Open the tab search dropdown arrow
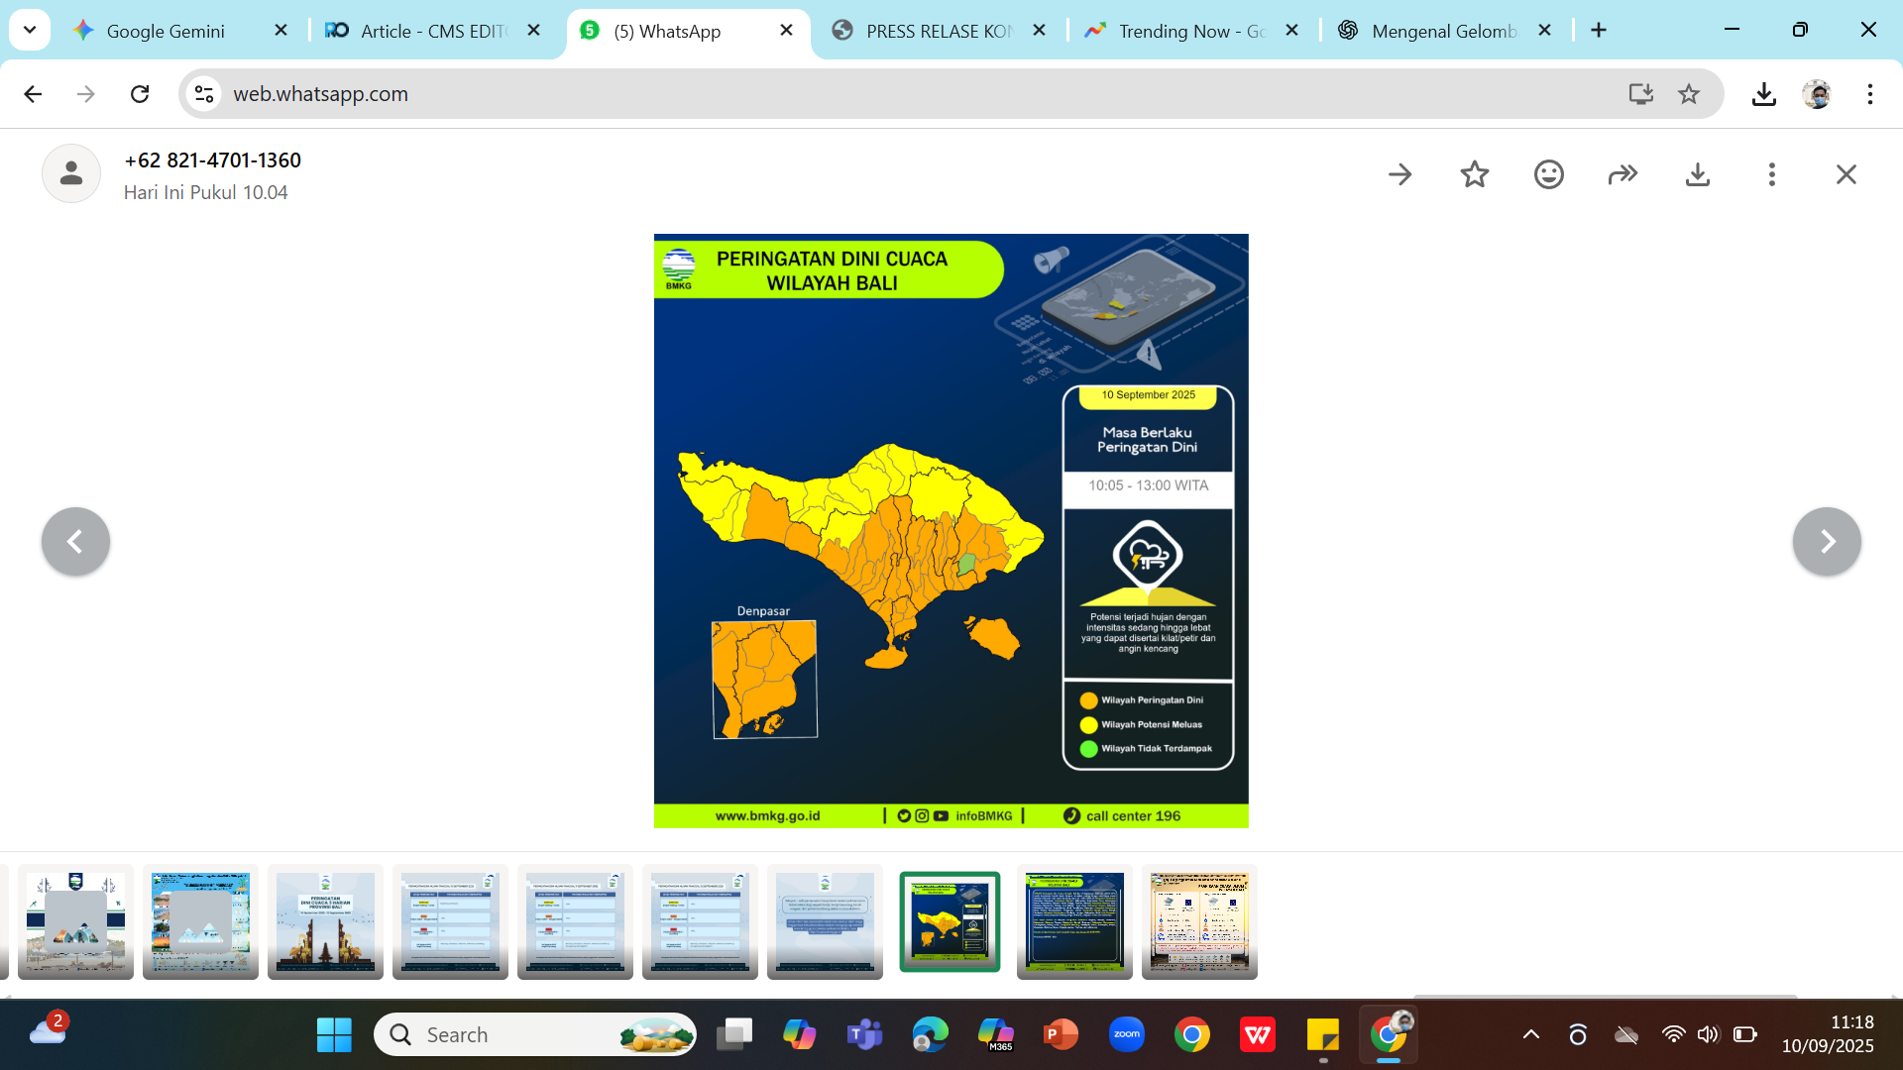 click(30, 30)
